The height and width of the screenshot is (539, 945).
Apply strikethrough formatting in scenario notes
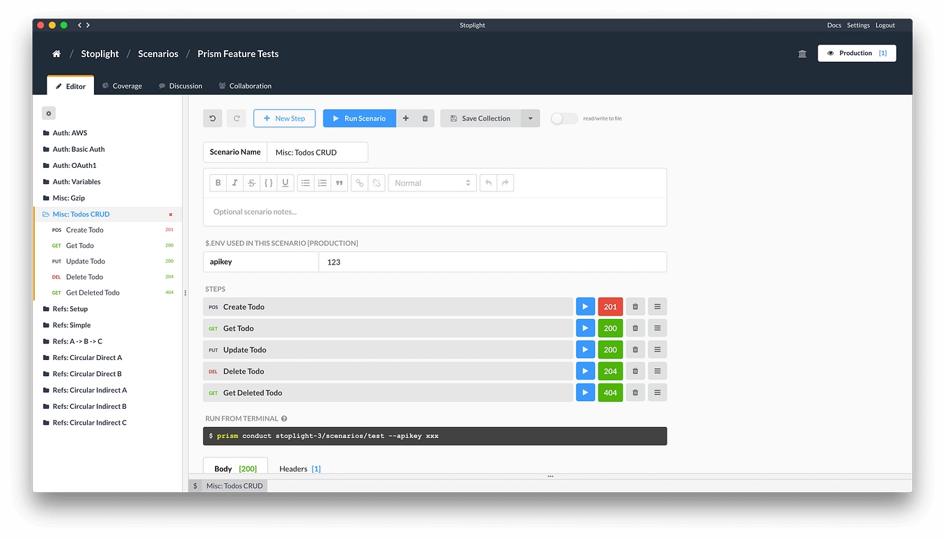[x=251, y=182]
